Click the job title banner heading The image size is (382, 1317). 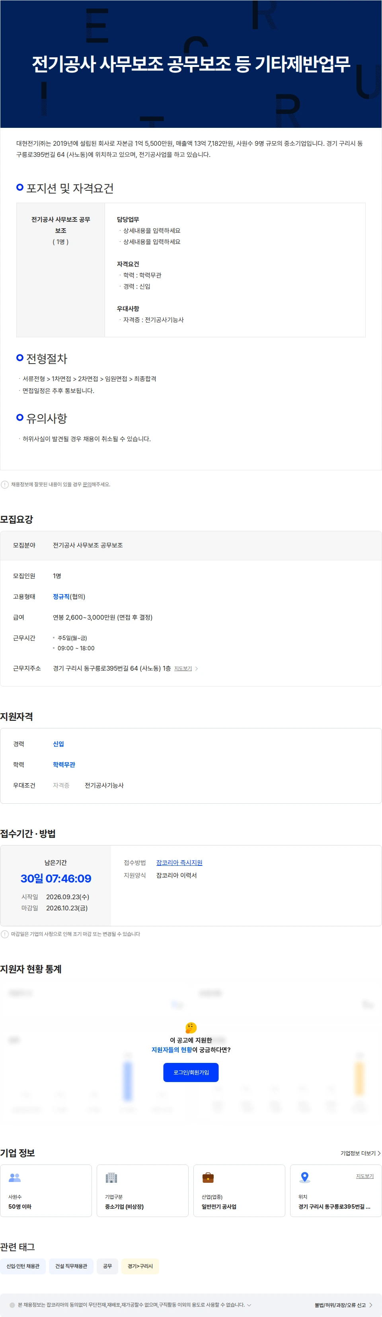point(191,64)
